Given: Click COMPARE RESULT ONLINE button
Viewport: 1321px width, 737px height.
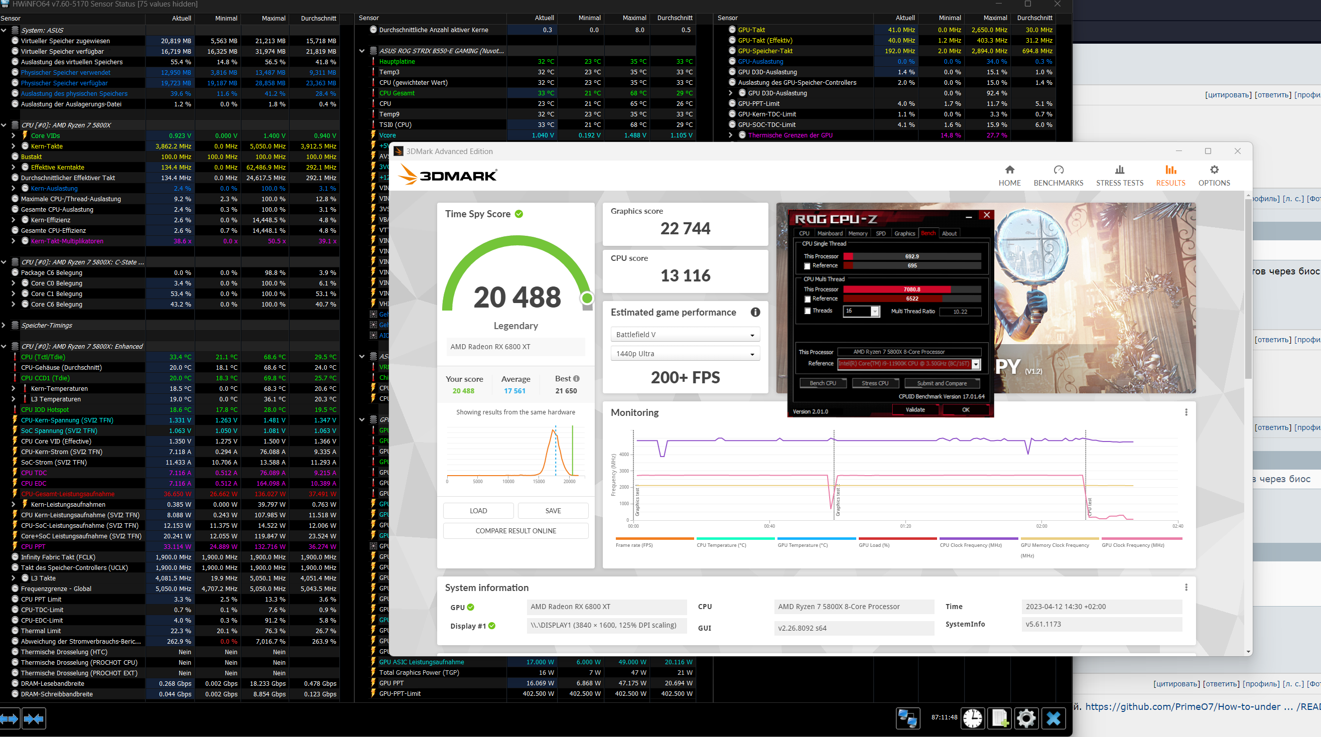Looking at the screenshot, I should point(515,531).
